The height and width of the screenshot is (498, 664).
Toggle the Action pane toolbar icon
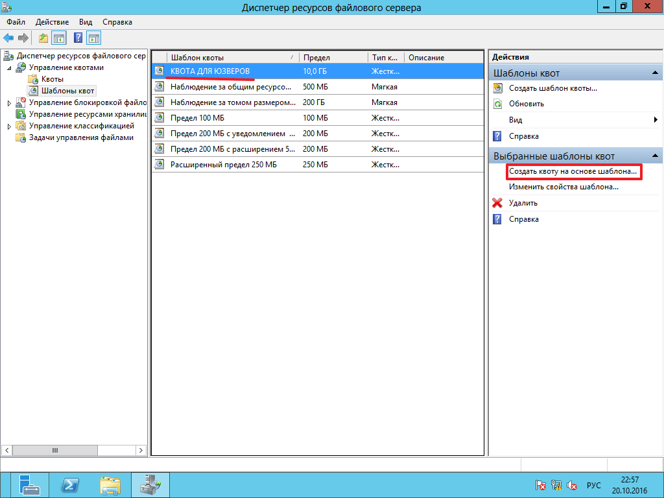pyautogui.click(x=93, y=38)
